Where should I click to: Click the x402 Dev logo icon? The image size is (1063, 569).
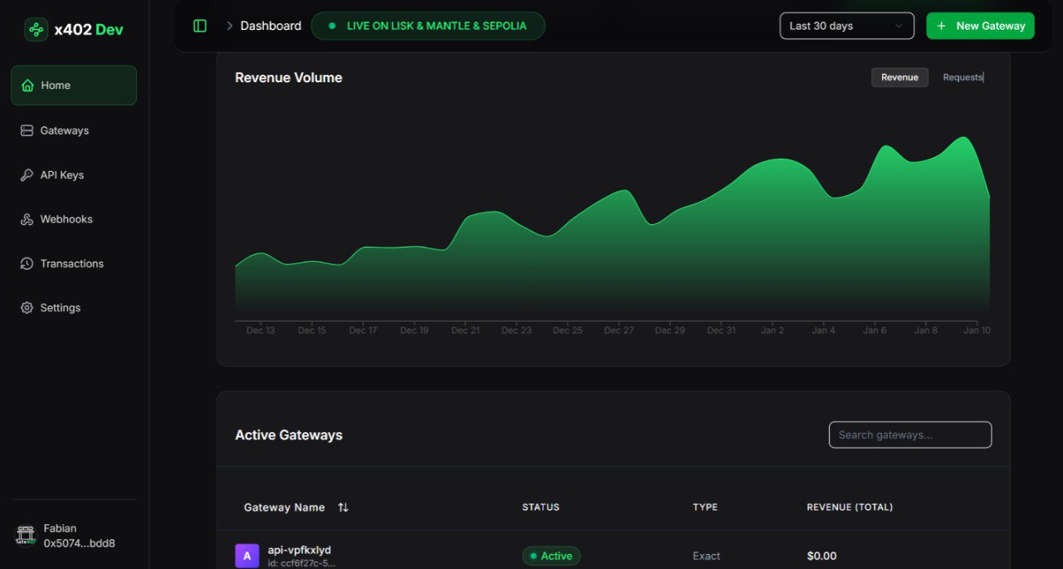tap(36, 30)
